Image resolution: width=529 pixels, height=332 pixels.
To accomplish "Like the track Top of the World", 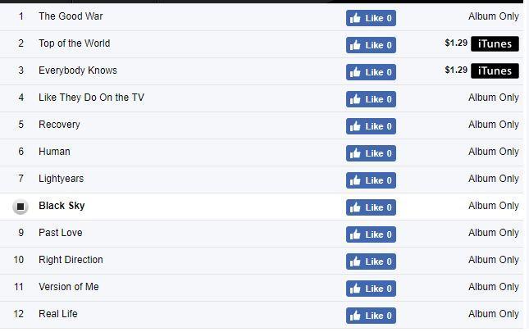I will point(371,45).
